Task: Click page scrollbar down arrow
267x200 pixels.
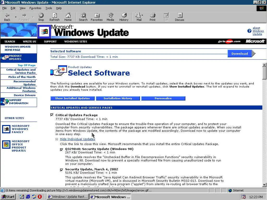Action: point(264,185)
